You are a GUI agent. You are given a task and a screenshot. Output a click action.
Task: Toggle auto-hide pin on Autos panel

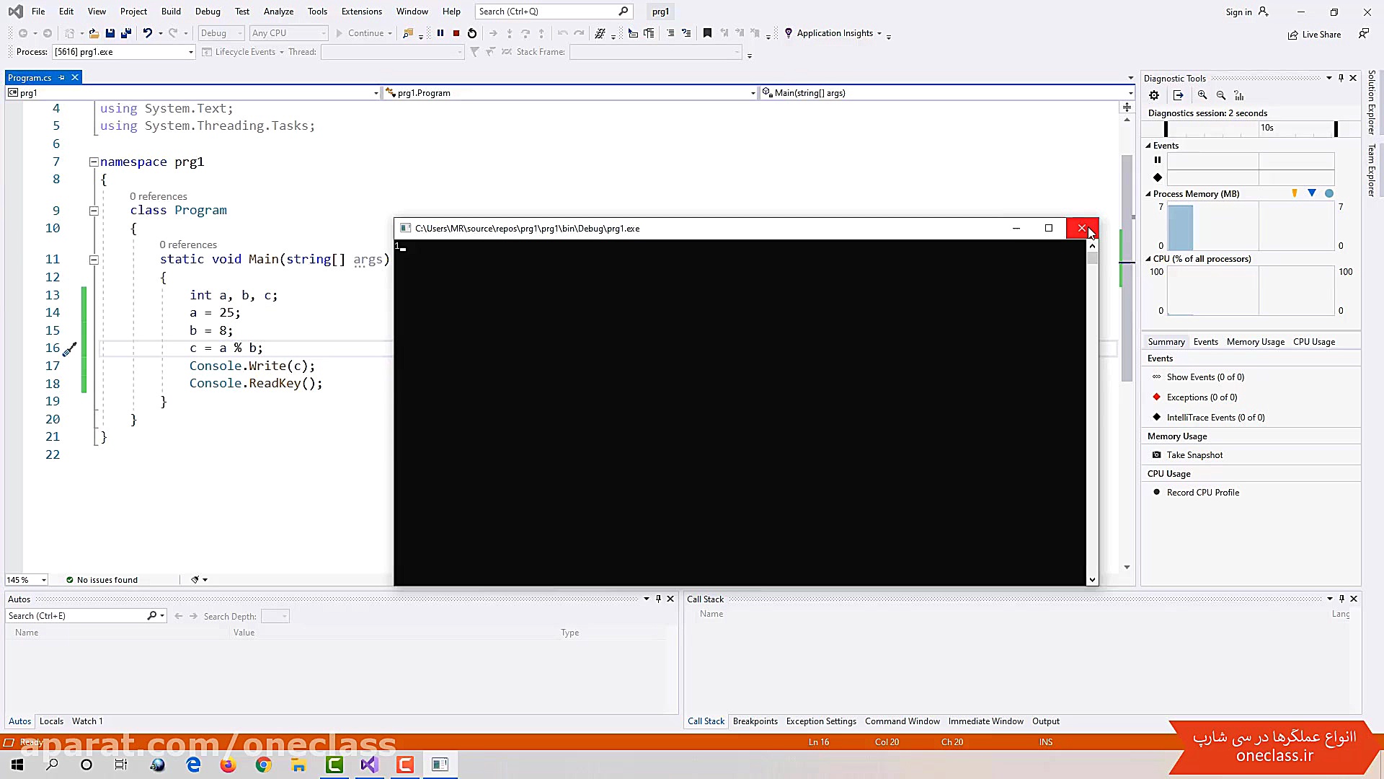coord(658,599)
